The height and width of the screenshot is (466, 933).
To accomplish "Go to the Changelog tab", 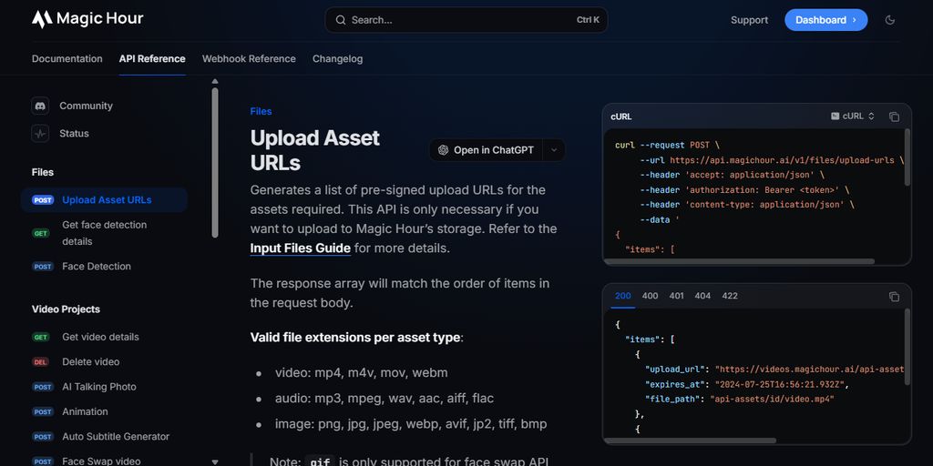I will pos(337,59).
